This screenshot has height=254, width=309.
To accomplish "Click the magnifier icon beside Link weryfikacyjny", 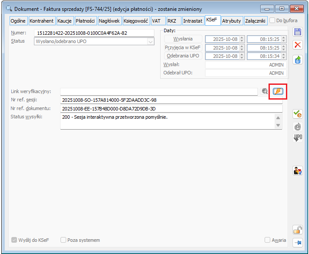I will coord(265,91).
